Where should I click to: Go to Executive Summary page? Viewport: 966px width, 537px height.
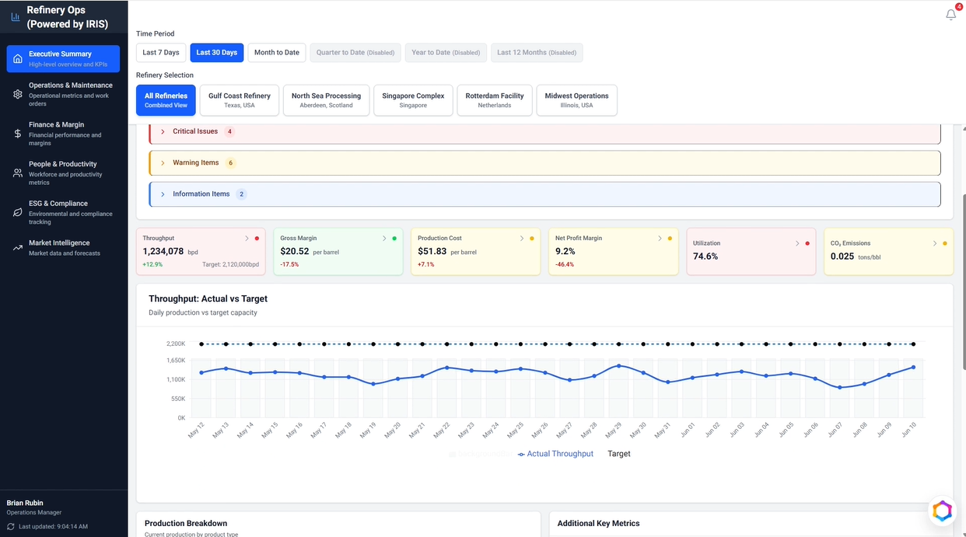(x=63, y=59)
